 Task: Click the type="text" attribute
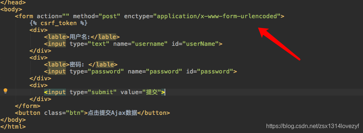(x=89, y=44)
